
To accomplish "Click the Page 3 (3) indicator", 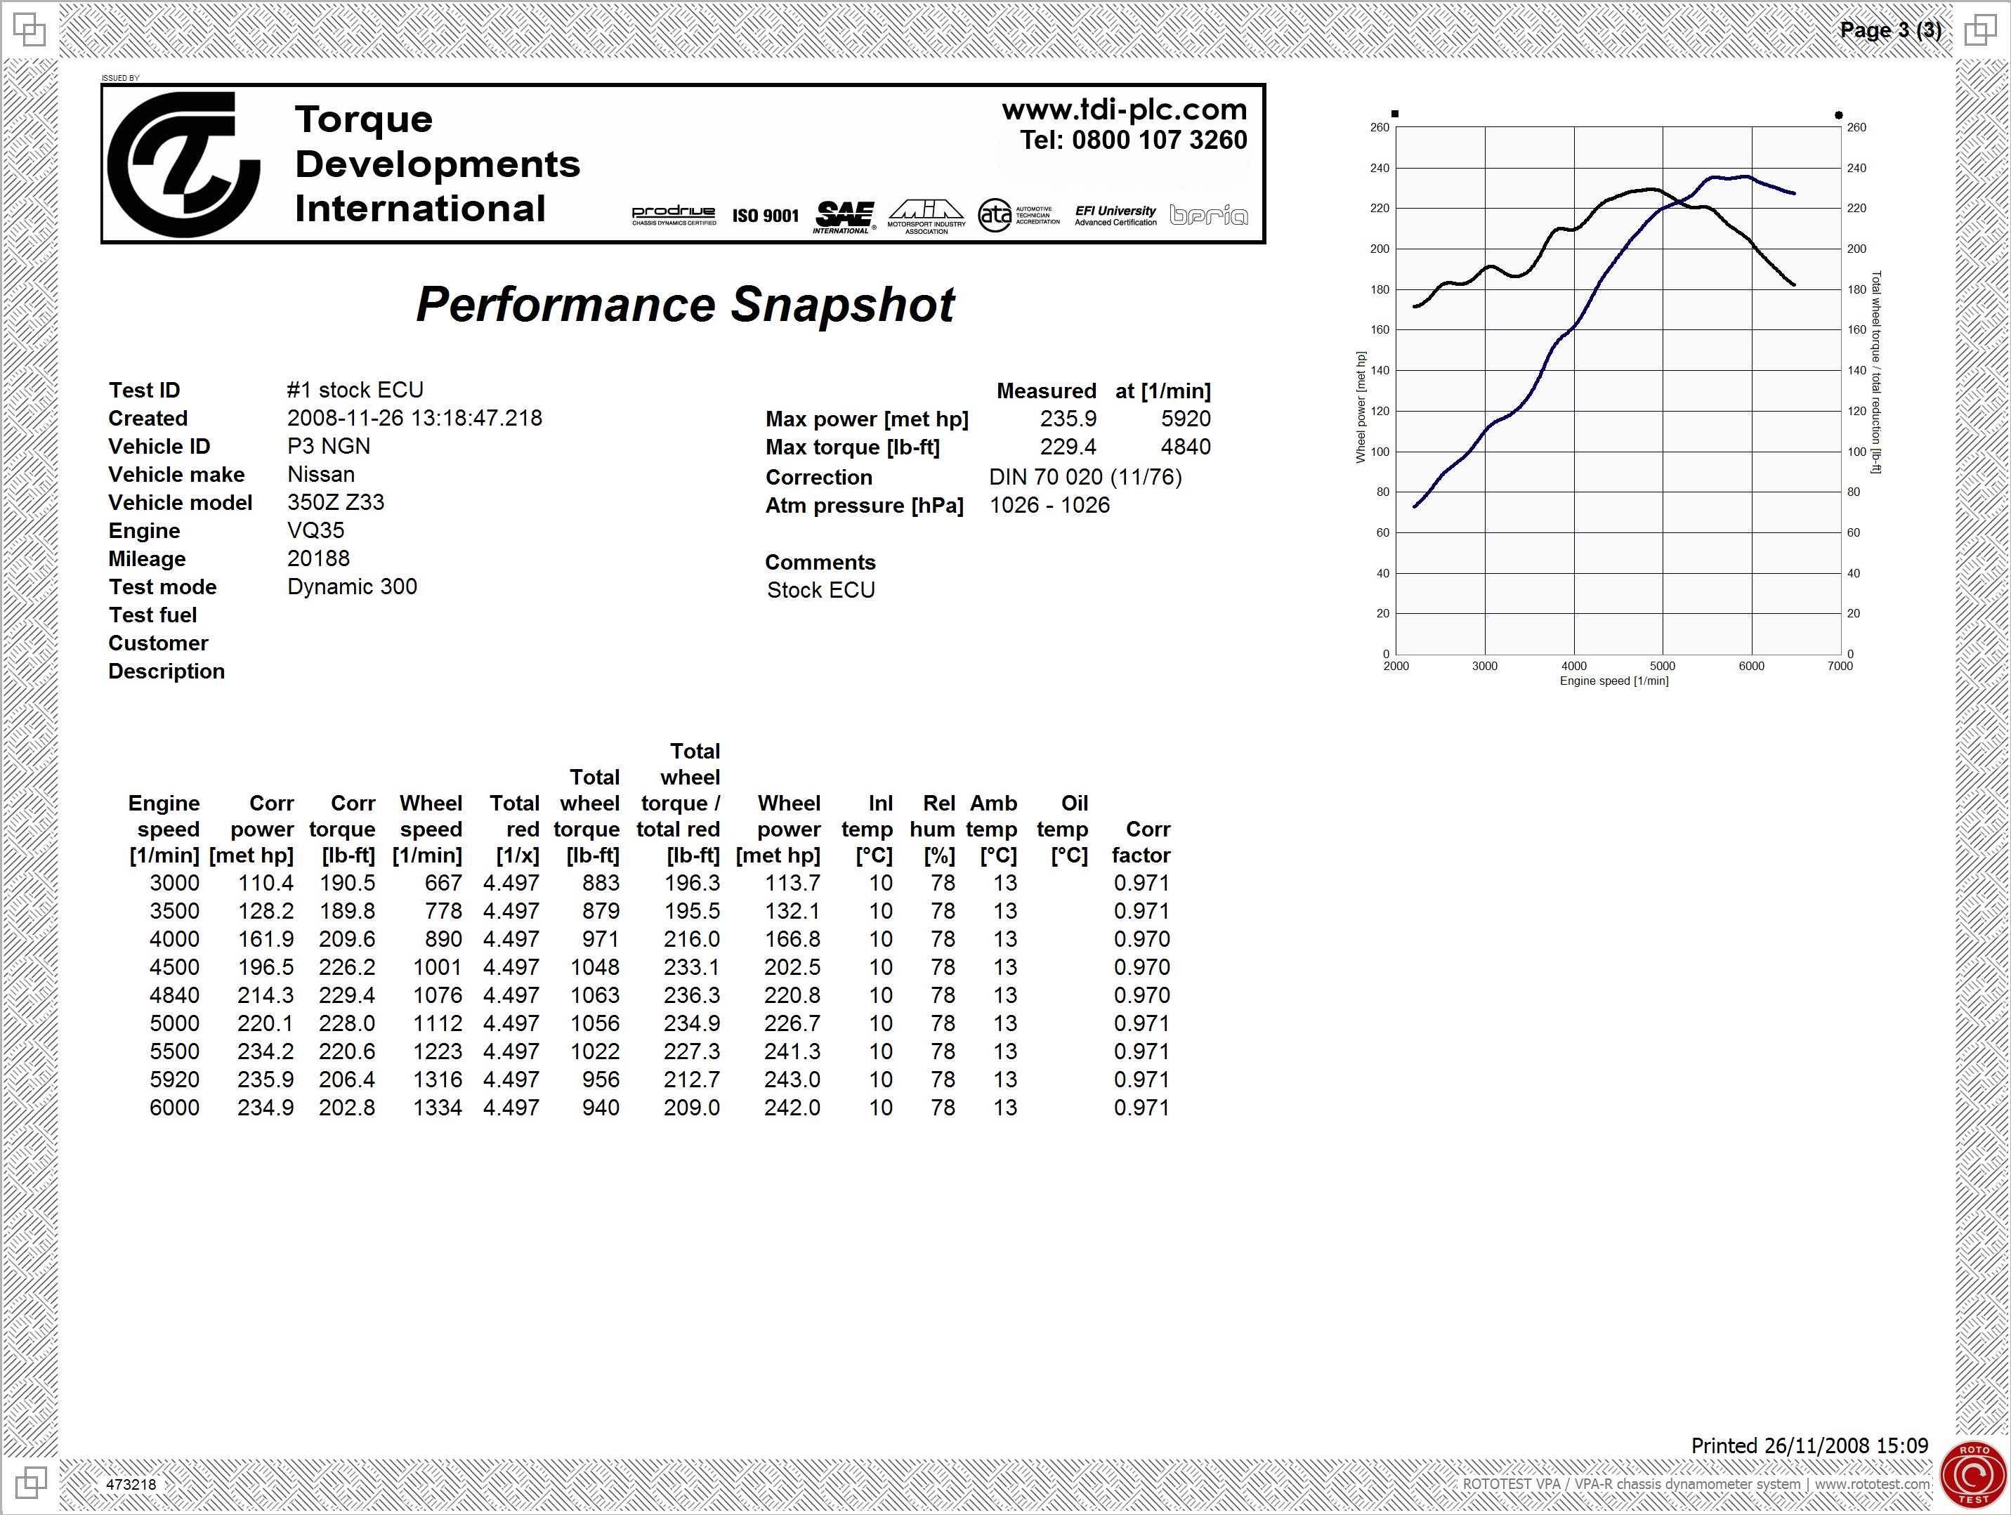I will pyautogui.click(x=1890, y=30).
